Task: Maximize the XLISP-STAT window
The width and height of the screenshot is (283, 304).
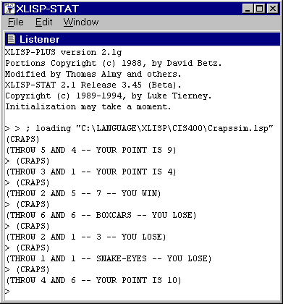Action: tap(260, 9)
